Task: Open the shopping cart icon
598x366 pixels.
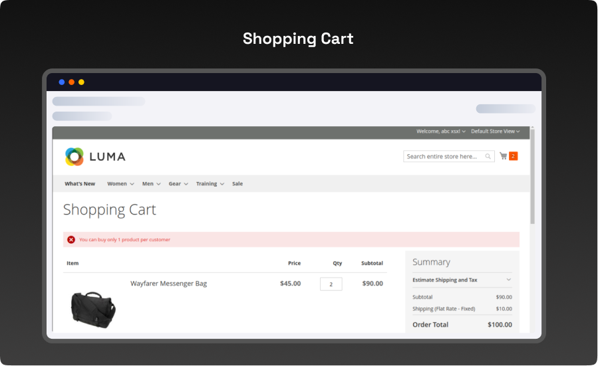Action: pyautogui.click(x=504, y=156)
